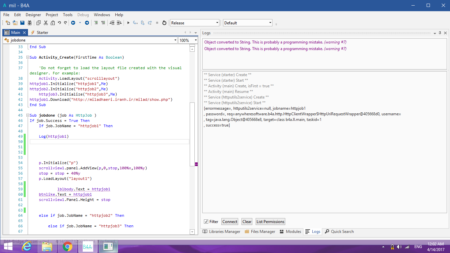Collapse the Activity_Create sub
The image size is (450, 253).
tap(28, 57)
